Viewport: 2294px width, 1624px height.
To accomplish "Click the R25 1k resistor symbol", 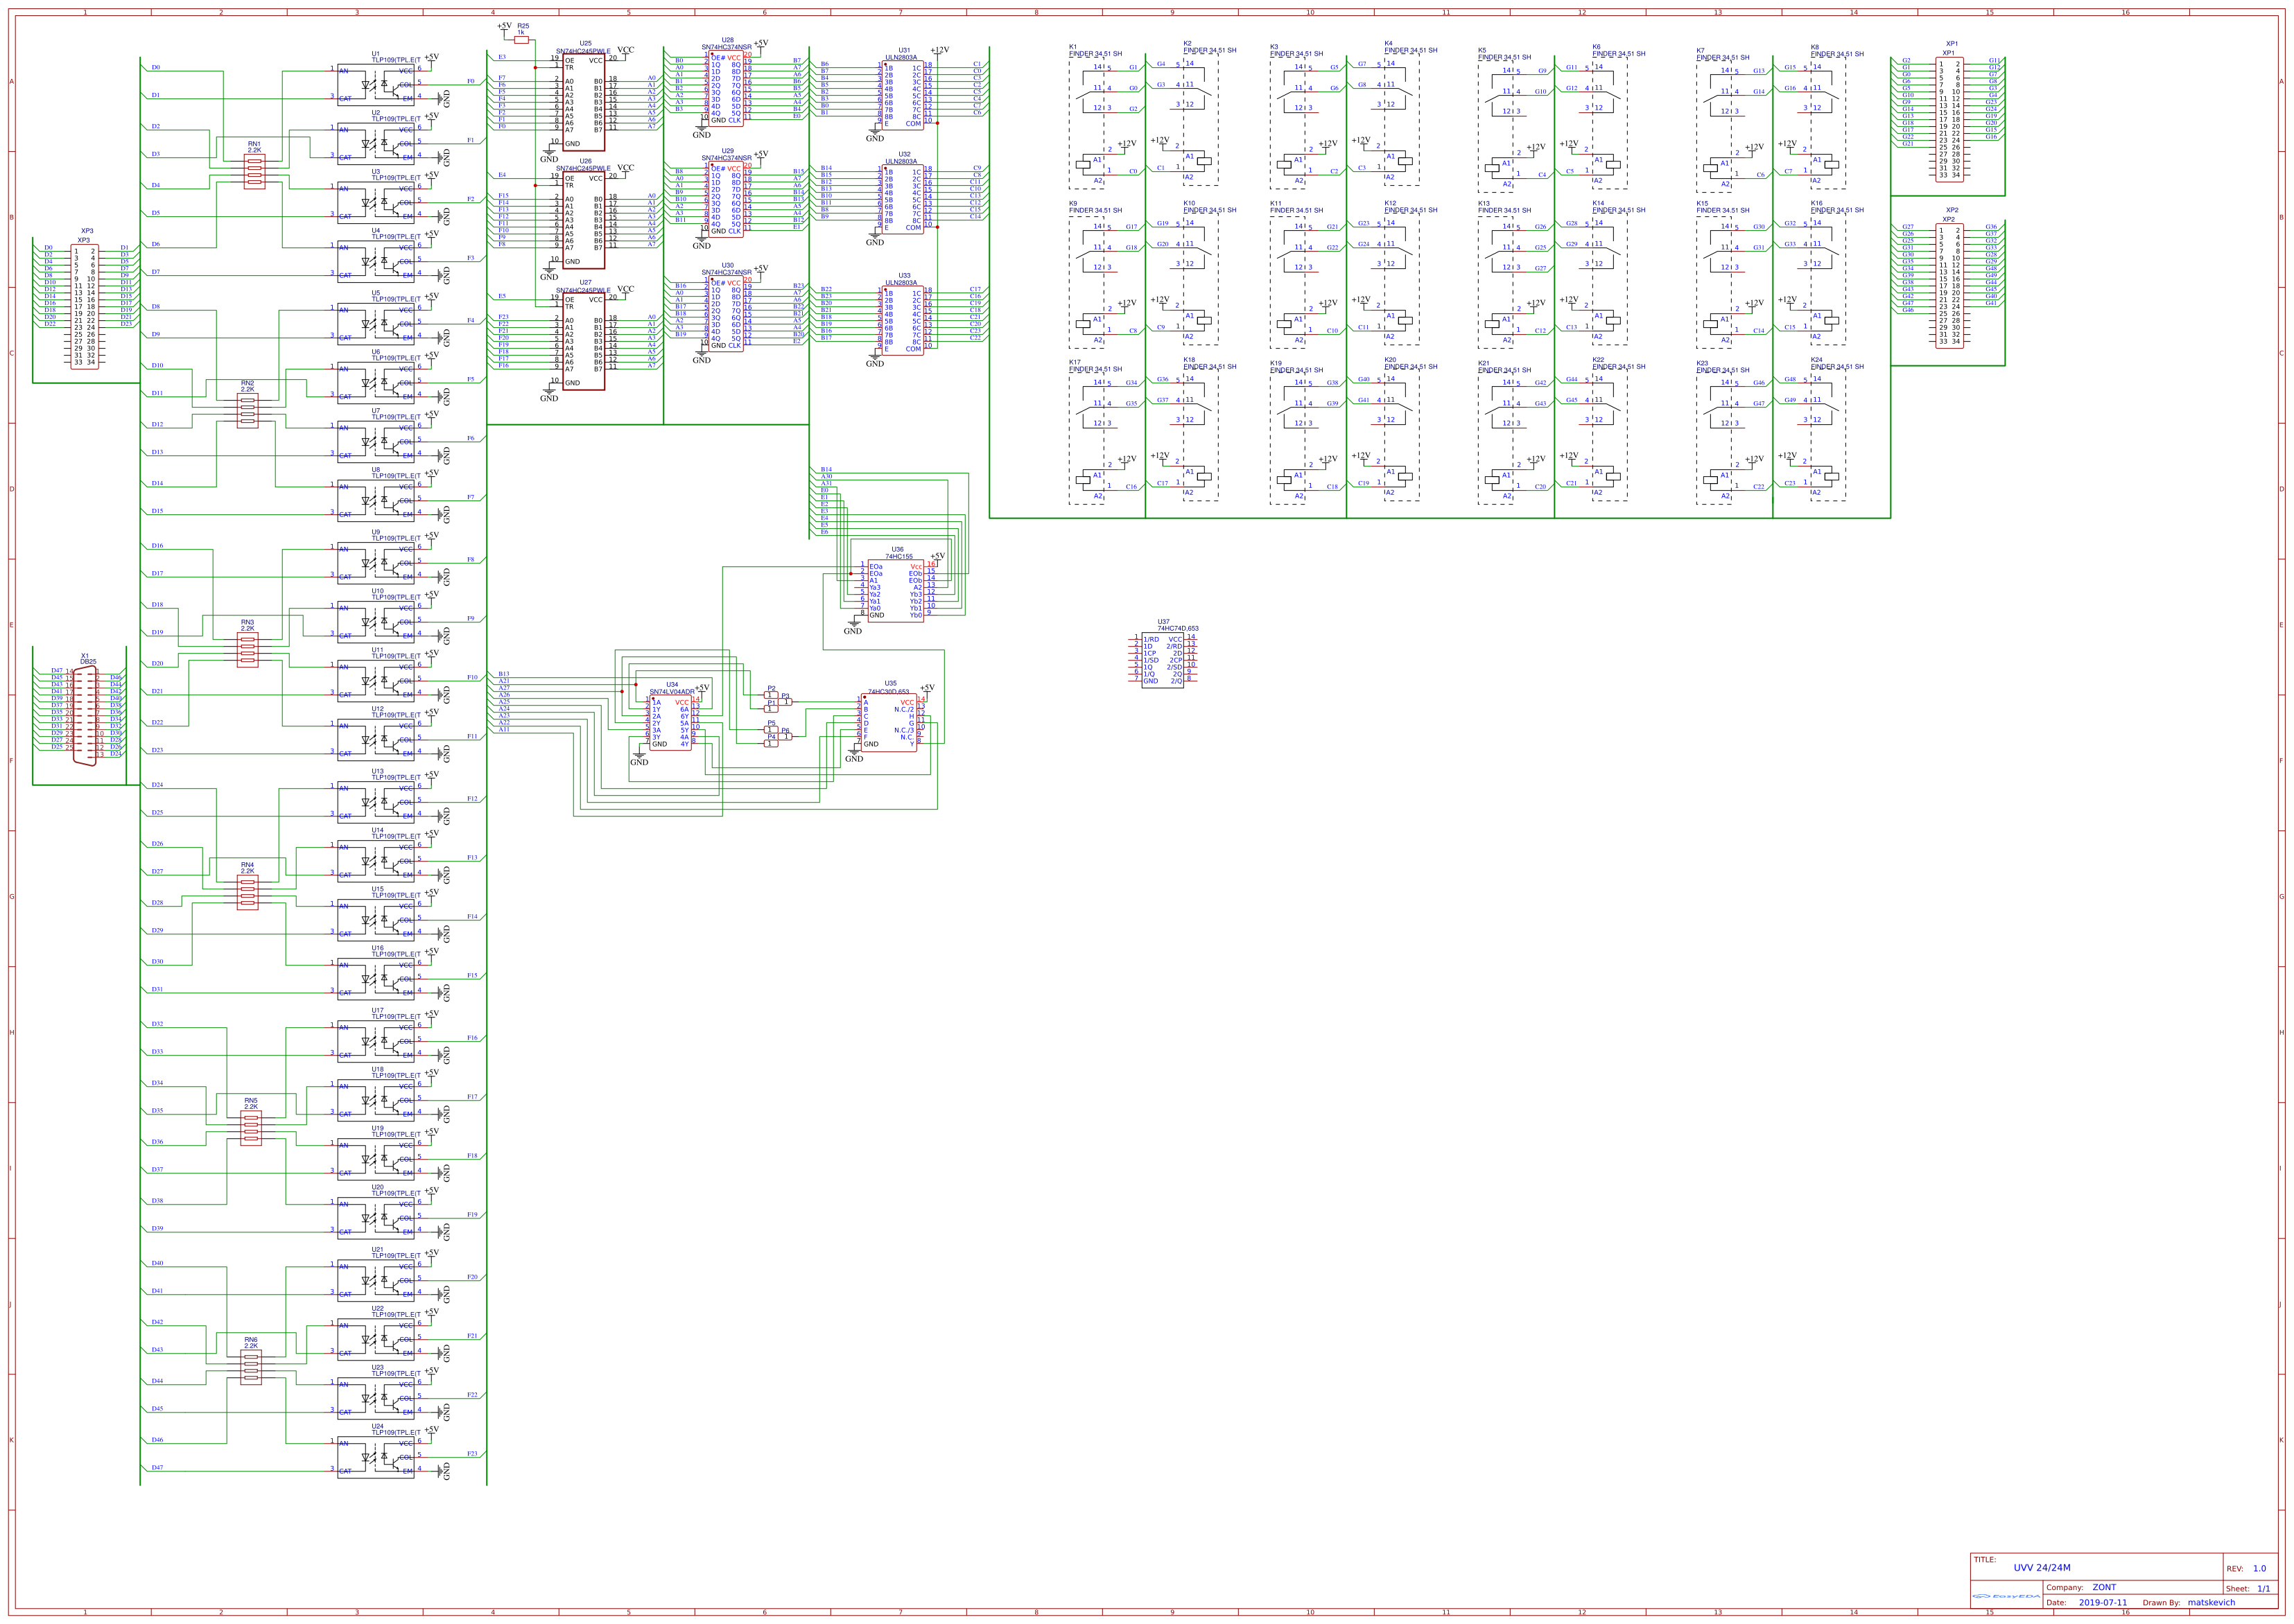I will click(x=521, y=40).
